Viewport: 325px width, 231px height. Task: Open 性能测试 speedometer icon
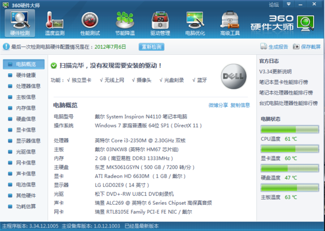(90, 23)
